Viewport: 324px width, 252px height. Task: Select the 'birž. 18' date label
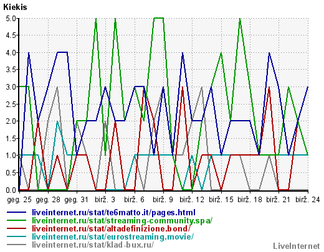click(x=250, y=200)
